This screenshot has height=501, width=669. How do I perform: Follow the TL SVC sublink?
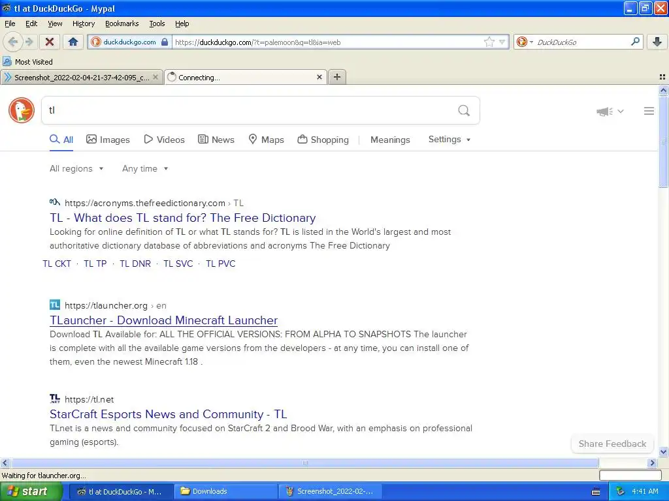[x=178, y=264]
